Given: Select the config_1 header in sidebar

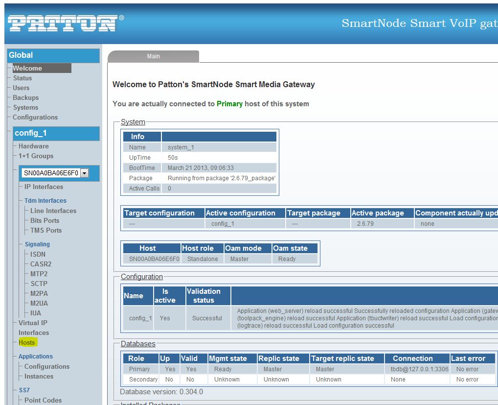Looking at the screenshot, I should (56, 133).
